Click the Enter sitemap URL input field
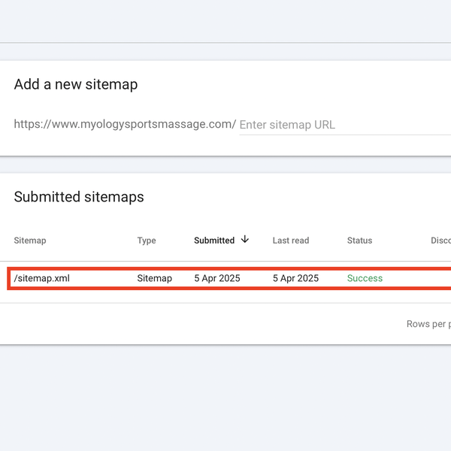 (342, 125)
